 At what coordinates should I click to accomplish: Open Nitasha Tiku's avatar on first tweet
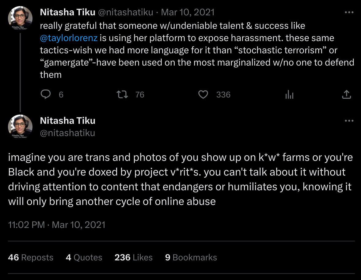pyautogui.click(x=20, y=18)
